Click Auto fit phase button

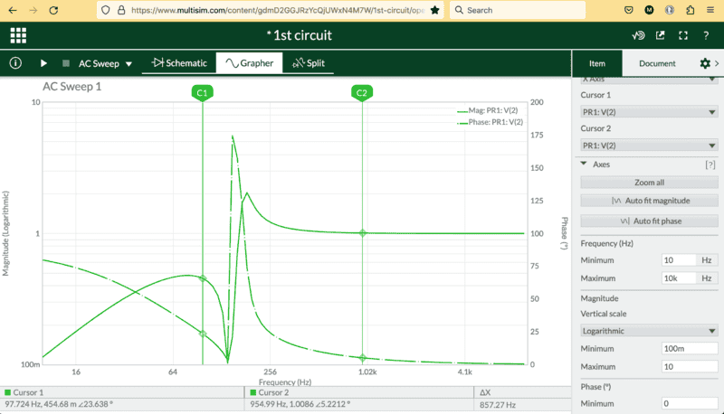(649, 221)
